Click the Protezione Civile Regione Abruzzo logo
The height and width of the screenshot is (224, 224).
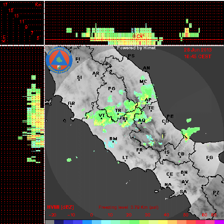point(59,60)
